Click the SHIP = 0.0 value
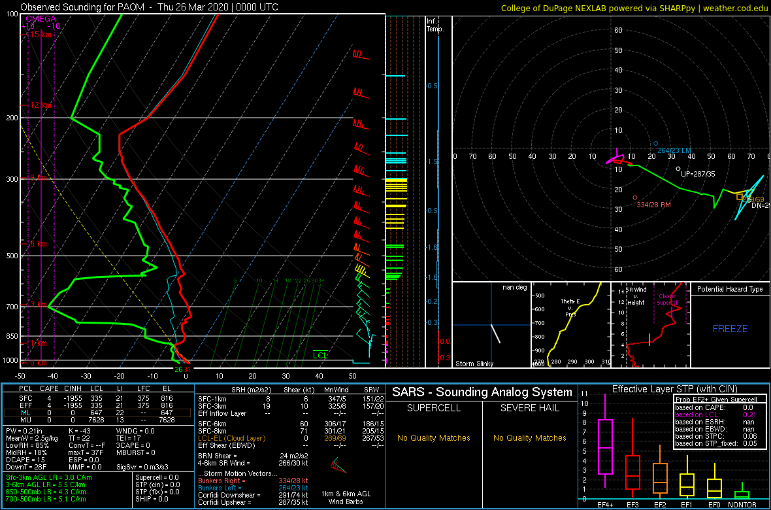This screenshot has width=771, height=510. coord(152,499)
